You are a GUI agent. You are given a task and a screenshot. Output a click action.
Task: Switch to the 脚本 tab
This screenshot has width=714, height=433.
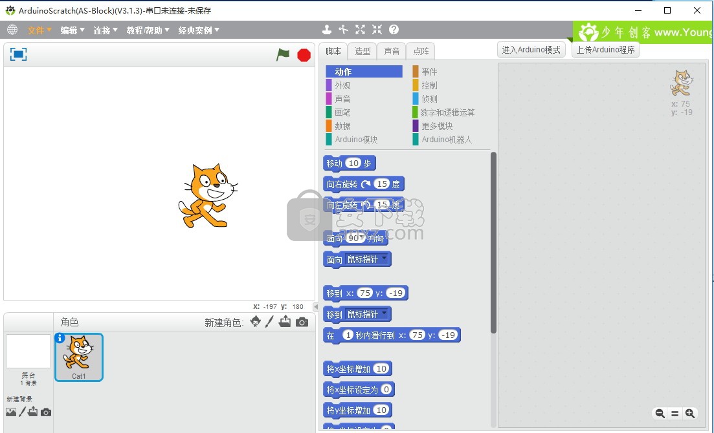point(333,51)
